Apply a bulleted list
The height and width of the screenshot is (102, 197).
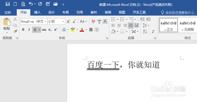(x=113, y=19)
